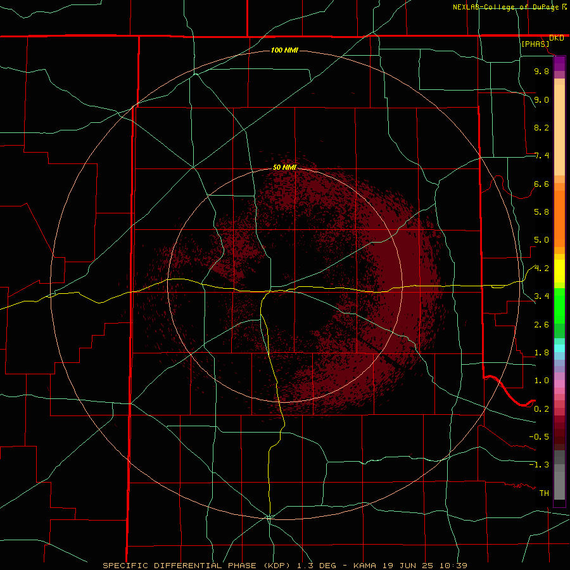The height and width of the screenshot is (570, 570).
Task: Click the NEXLAB logo icon after DuPage
Action: (564, 7)
